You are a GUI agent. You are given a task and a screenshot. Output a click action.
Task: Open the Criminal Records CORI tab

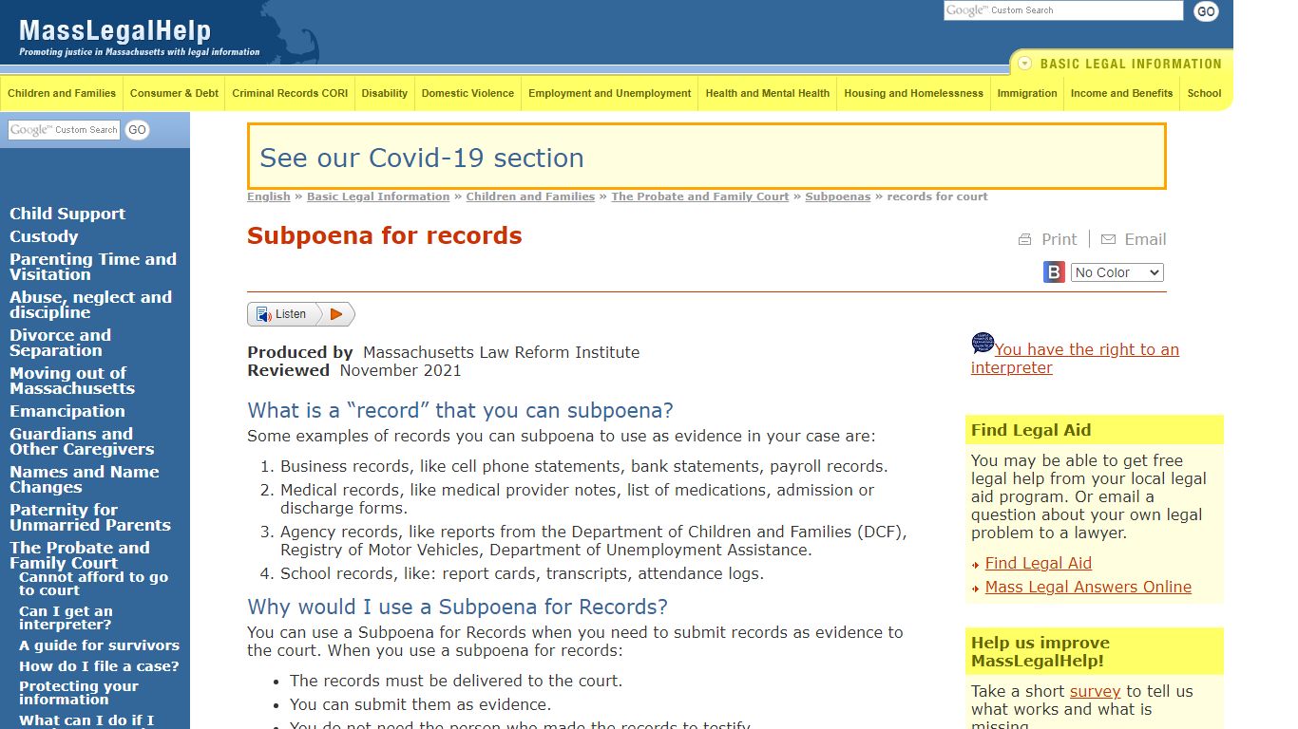(x=290, y=93)
